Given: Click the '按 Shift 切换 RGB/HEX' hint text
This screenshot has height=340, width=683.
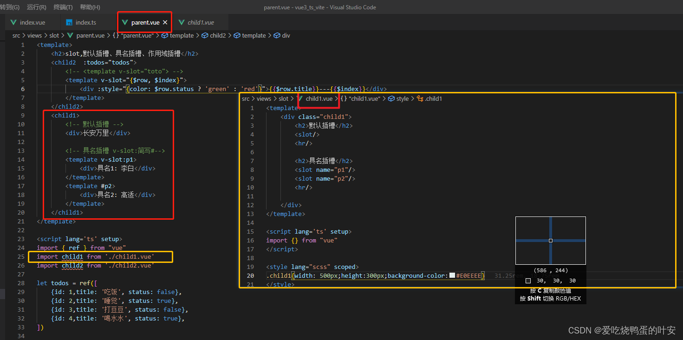Looking at the screenshot, I should click(x=551, y=299).
